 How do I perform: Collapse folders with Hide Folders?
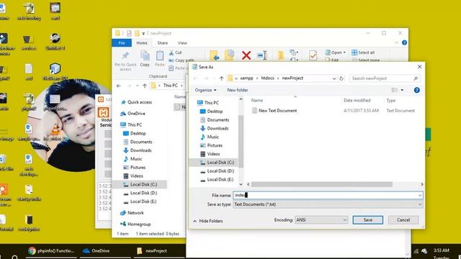(208, 221)
